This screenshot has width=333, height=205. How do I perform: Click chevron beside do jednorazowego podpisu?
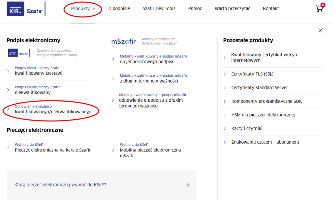[x=113, y=59]
